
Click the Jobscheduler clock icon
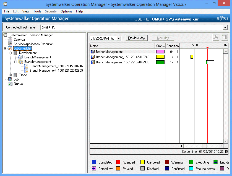[x=10, y=48]
